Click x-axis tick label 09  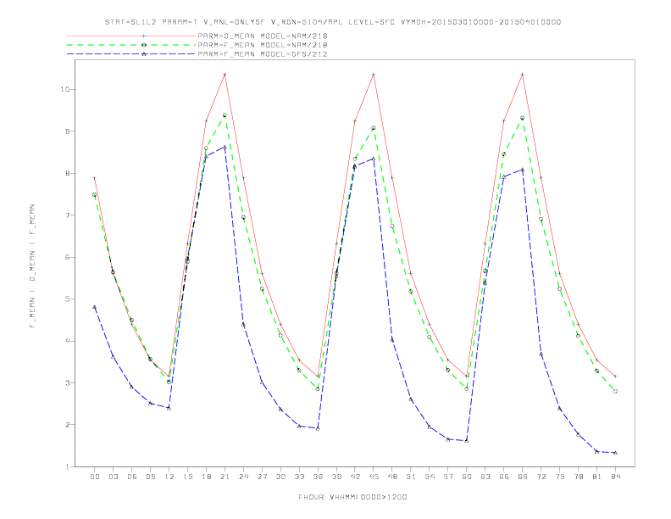150,477
